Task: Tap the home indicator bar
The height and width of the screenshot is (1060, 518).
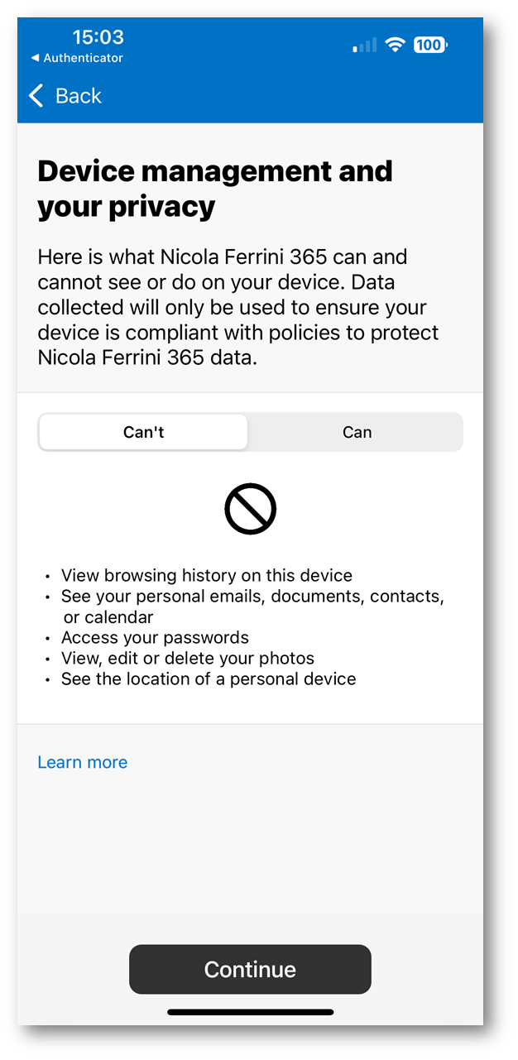Action: 250,1012
